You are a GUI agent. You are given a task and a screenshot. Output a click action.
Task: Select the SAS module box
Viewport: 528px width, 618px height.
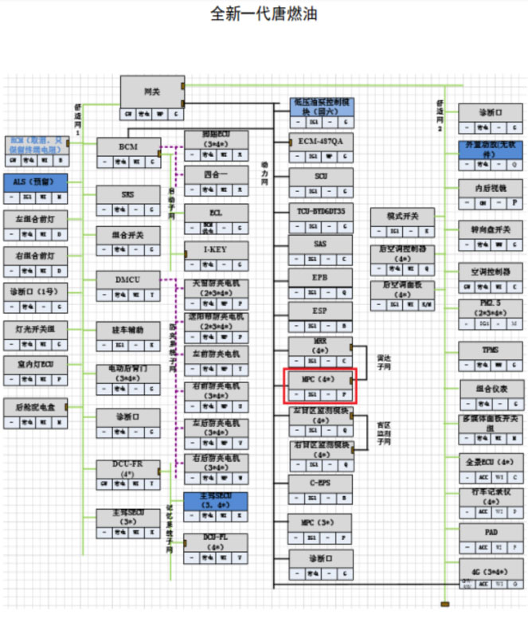coord(320,251)
